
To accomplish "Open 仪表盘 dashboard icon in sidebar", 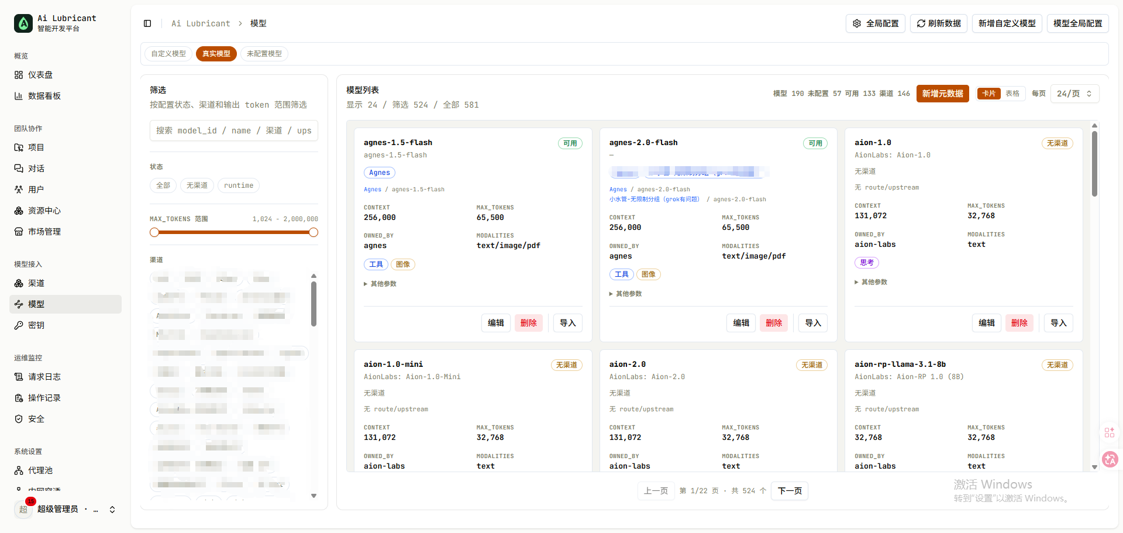I will pos(19,75).
